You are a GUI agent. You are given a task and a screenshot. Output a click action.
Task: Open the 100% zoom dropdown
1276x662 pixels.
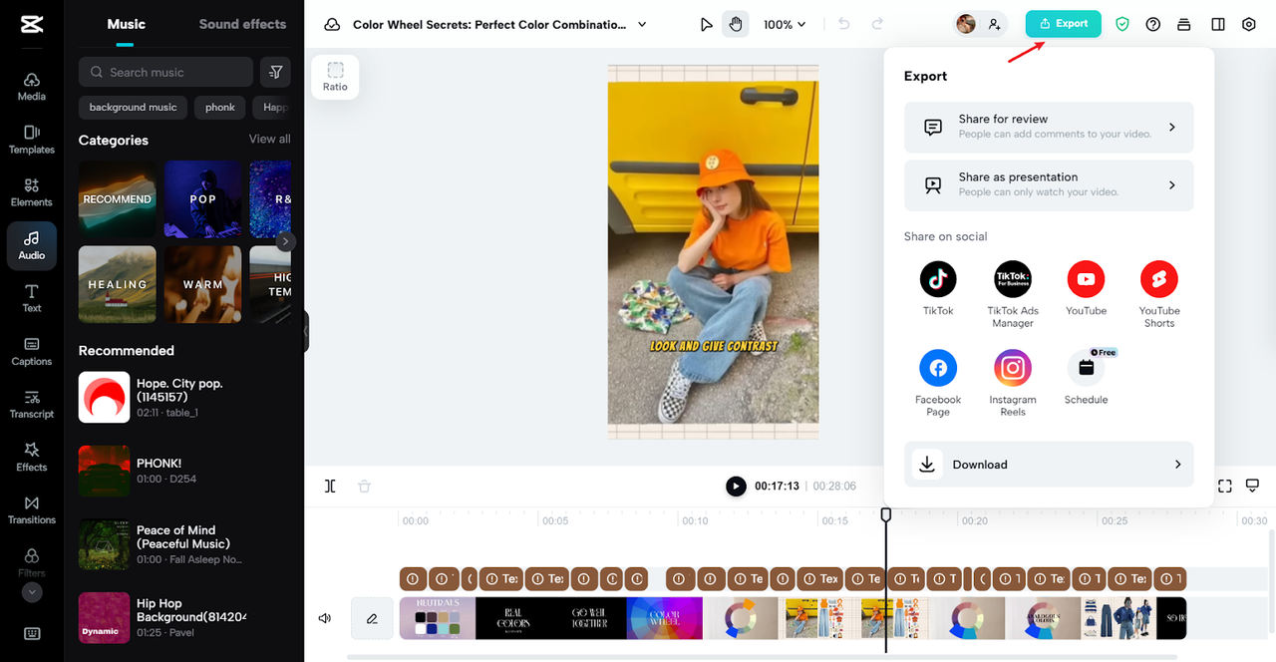[x=785, y=24]
